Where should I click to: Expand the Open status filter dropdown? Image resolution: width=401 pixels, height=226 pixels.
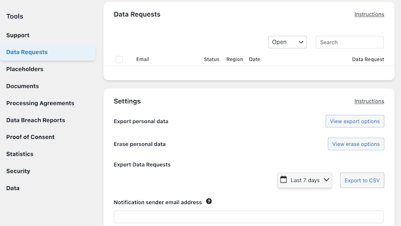point(287,42)
